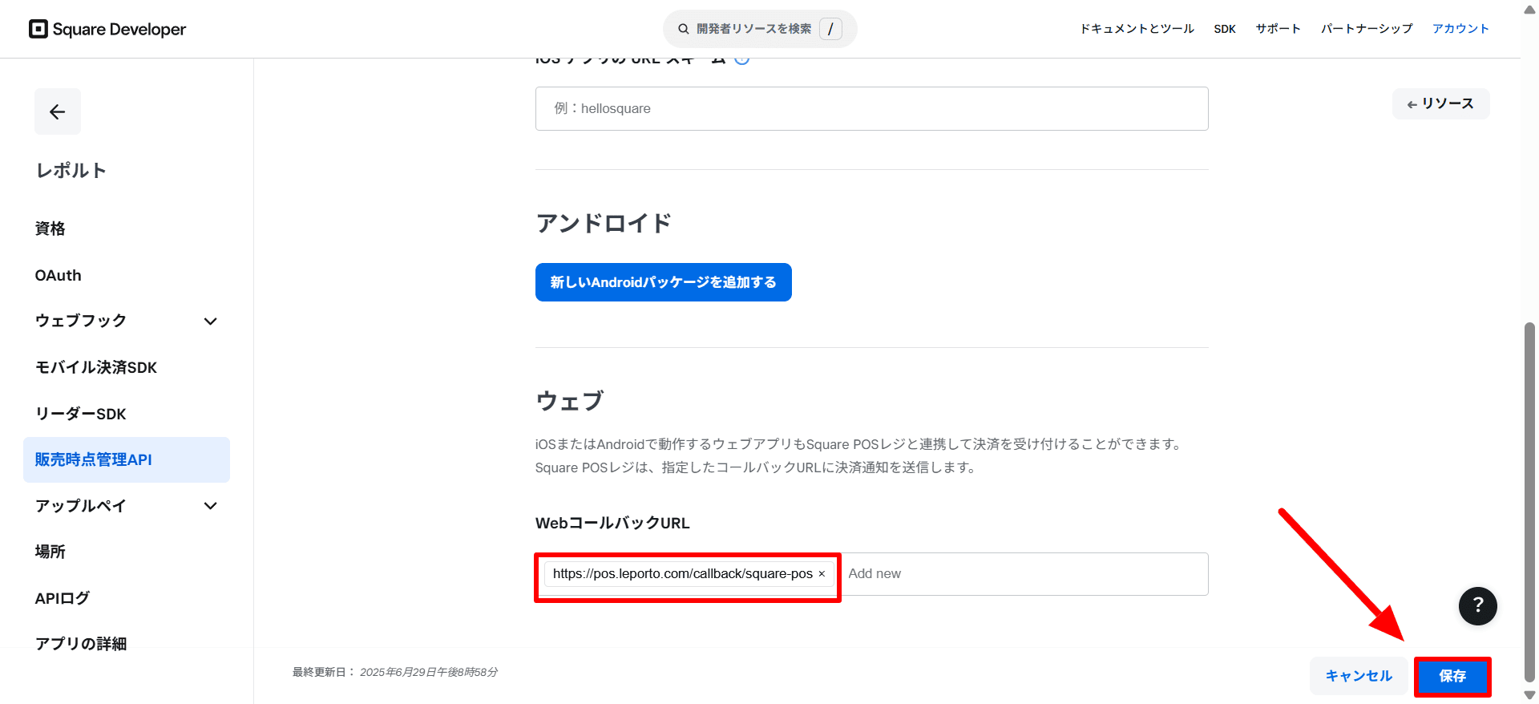Open the アプリの詳細 sidebar item
Image resolution: width=1539 pixels, height=704 pixels.
click(81, 644)
